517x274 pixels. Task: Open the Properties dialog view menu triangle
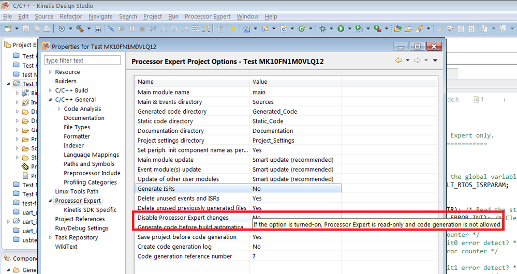coord(435,60)
